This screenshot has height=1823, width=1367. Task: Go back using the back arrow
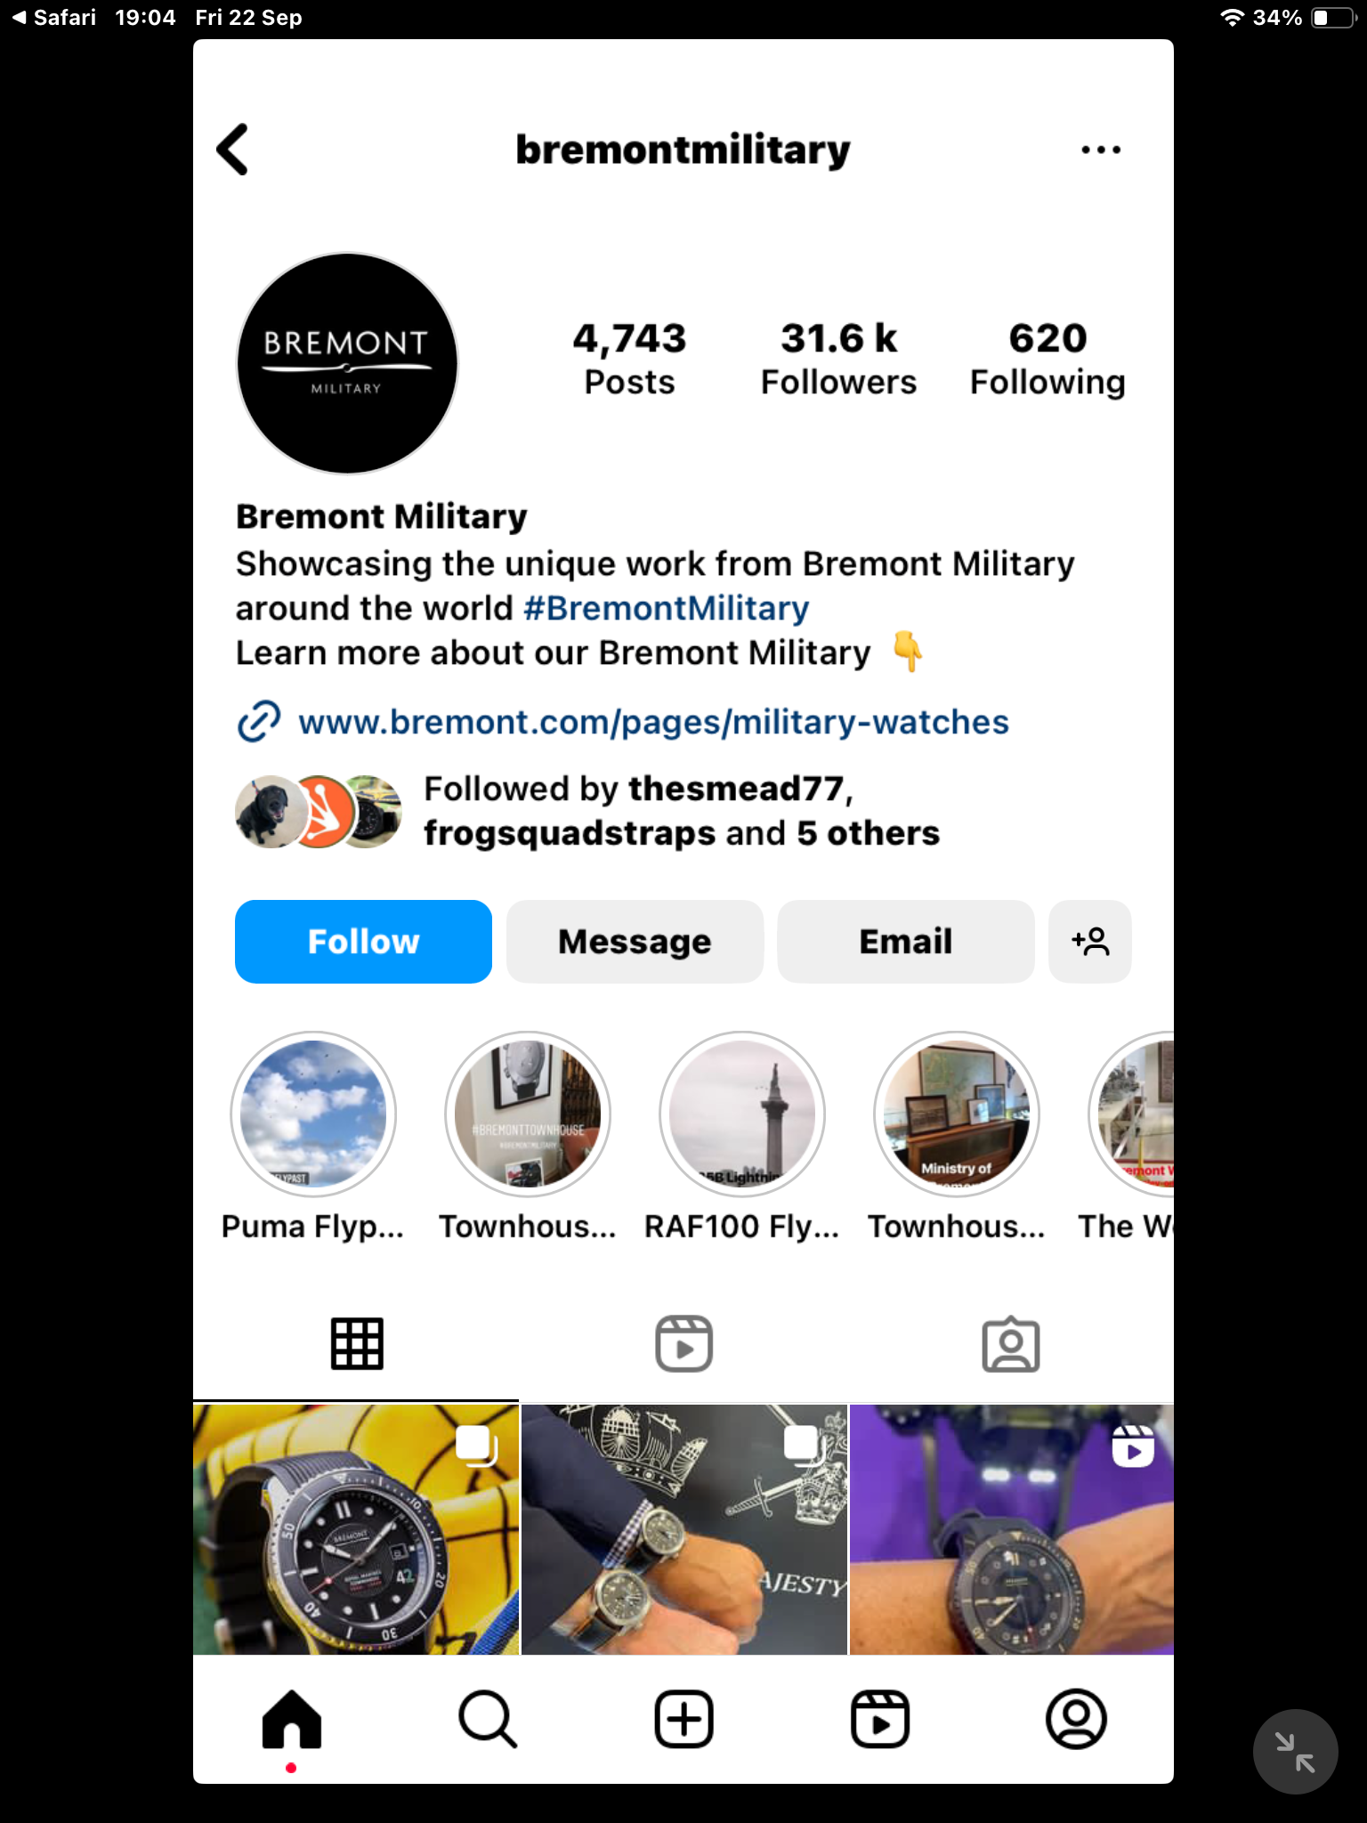(x=233, y=150)
